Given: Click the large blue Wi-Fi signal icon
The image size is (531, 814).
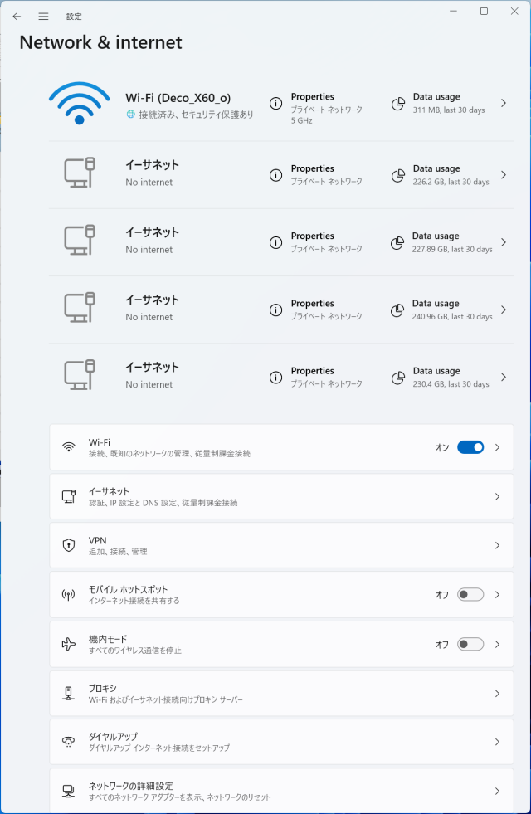Looking at the screenshot, I should [x=80, y=103].
